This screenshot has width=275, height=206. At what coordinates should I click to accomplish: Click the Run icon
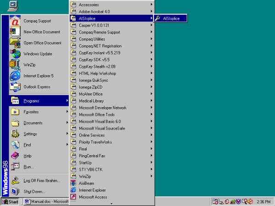coord(15,167)
